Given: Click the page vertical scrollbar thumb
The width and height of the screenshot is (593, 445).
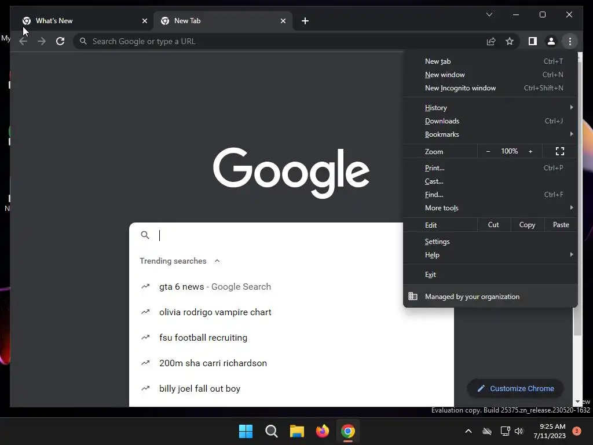Looking at the screenshot, I should coord(577,321).
